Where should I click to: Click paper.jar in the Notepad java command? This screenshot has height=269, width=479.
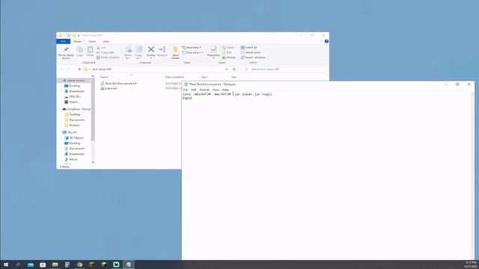tap(251, 94)
